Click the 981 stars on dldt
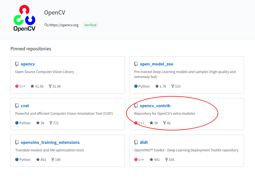The width and height of the screenshot is (255, 178). [x=155, y=160]
